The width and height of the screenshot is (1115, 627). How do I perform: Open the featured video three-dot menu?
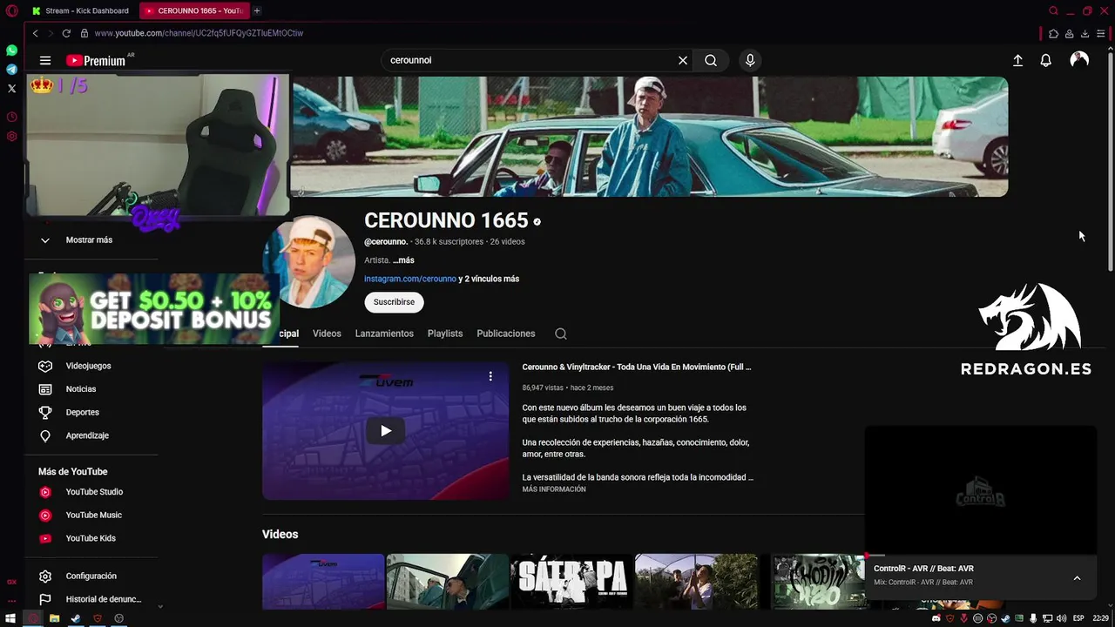coord(490,376)
